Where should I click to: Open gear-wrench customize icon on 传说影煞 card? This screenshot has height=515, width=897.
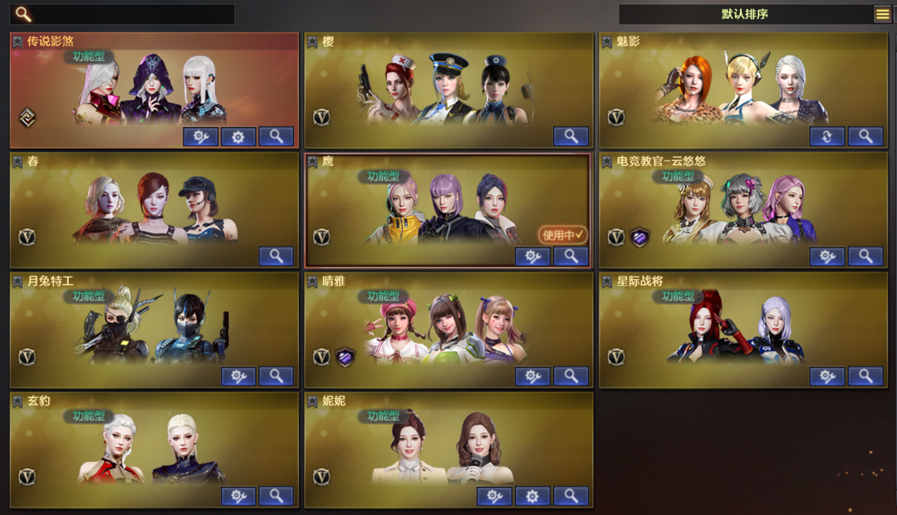point(200,136)
